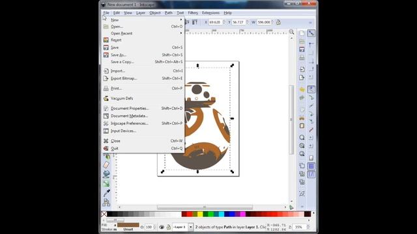Toggle snap to page border button
The height and width of the screenshot is (234, 417).
tap(311, 158)
